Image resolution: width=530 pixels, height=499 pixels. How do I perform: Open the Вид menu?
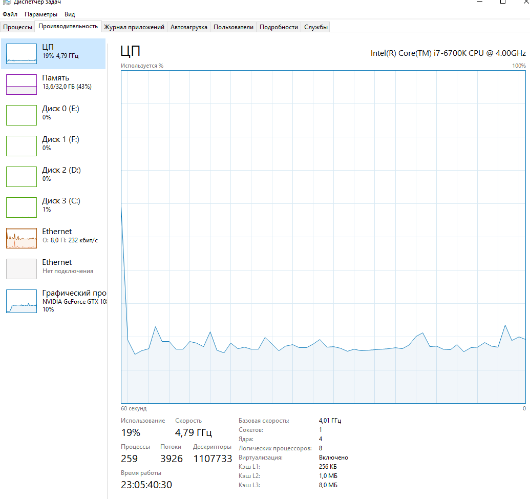[x=70, y=14]
